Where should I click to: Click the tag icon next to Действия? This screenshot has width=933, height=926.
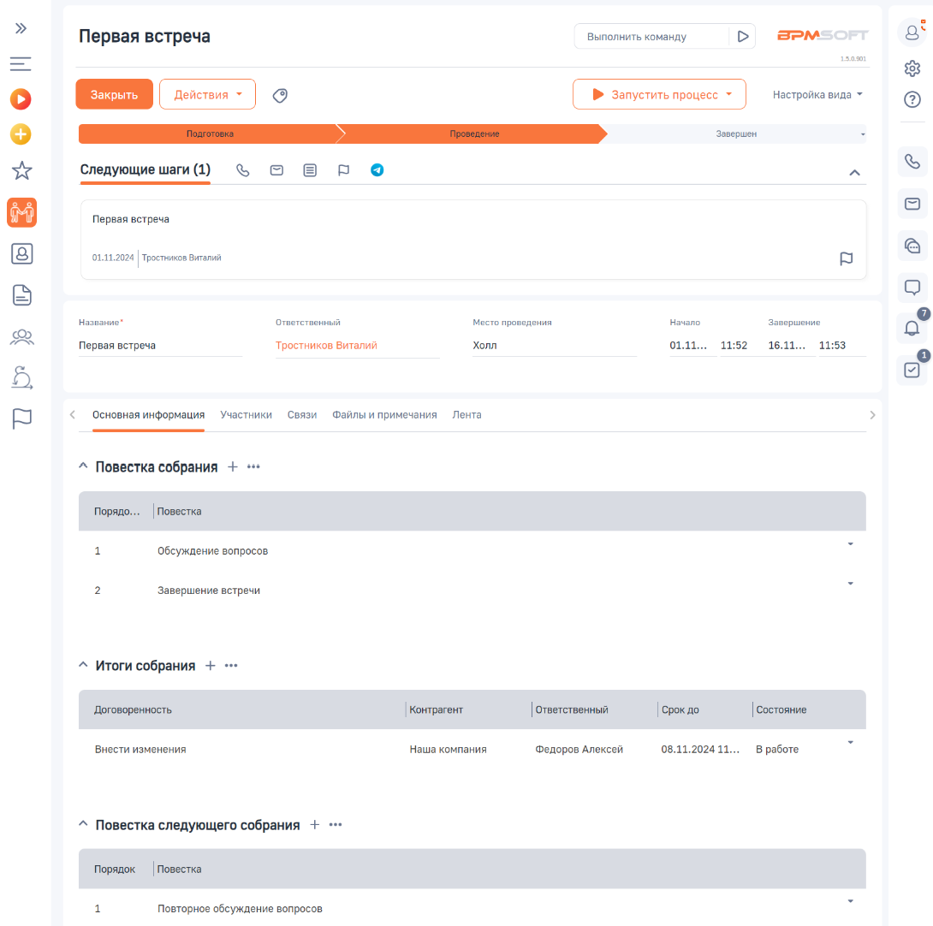280,95
